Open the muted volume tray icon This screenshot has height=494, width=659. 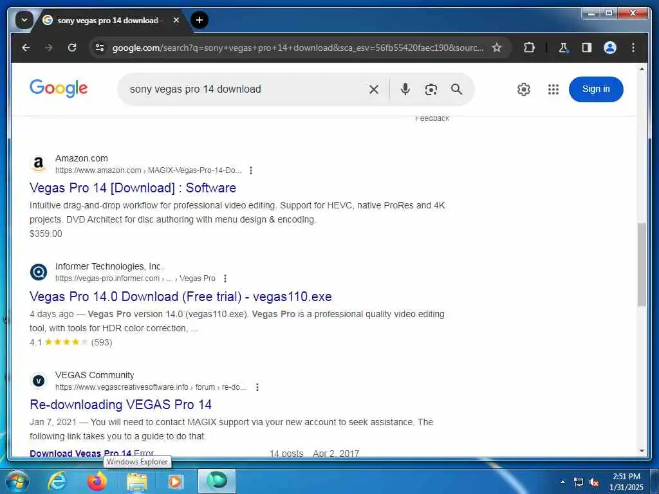594,482
